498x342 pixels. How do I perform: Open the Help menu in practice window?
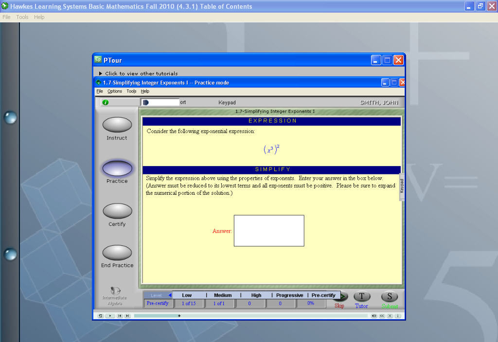tap(145, 91)
